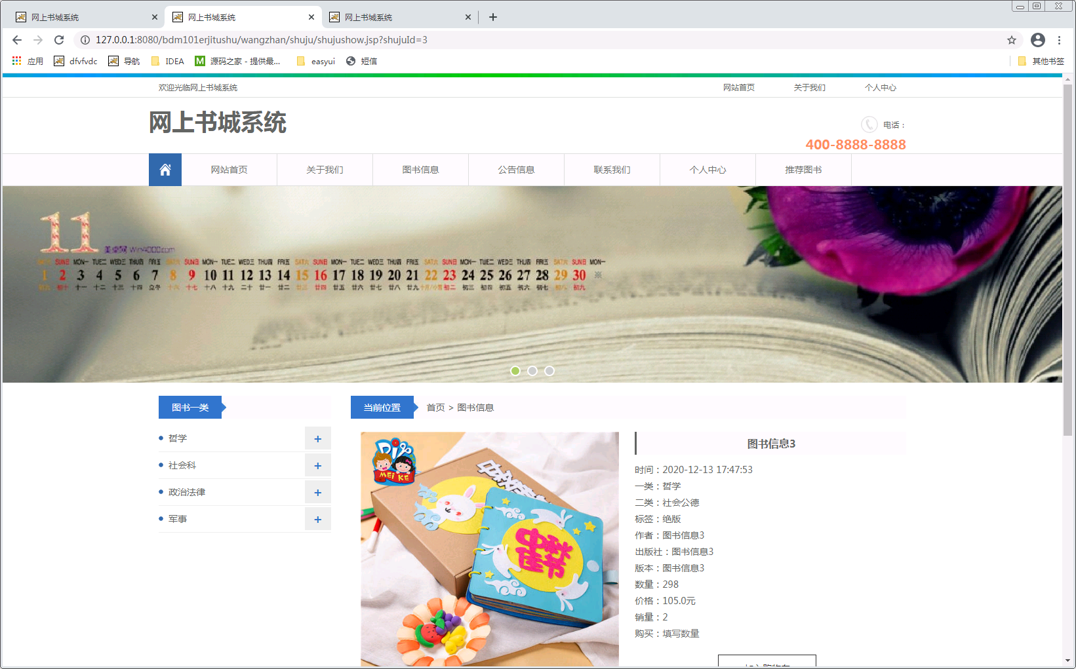Switch to the third browser tab
This screenshot has height=669, width=1076.
coord(400,17)
